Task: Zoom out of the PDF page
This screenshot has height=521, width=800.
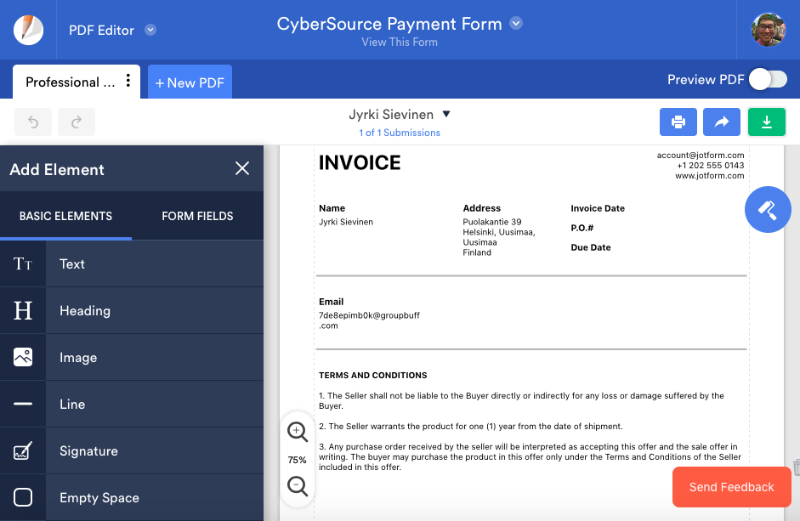Action: click(298, 486)
